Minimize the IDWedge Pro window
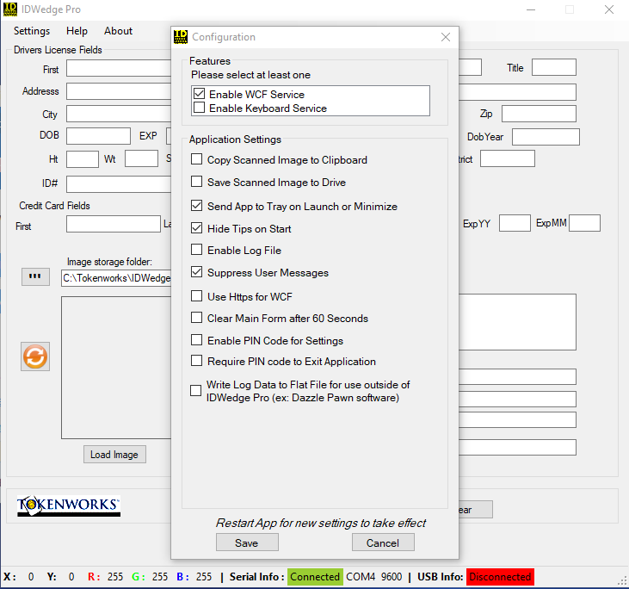Screen dimensions: 629x589 pos(531,9)
